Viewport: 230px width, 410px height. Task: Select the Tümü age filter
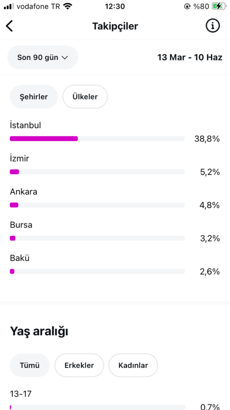click(x=30, y=365)
